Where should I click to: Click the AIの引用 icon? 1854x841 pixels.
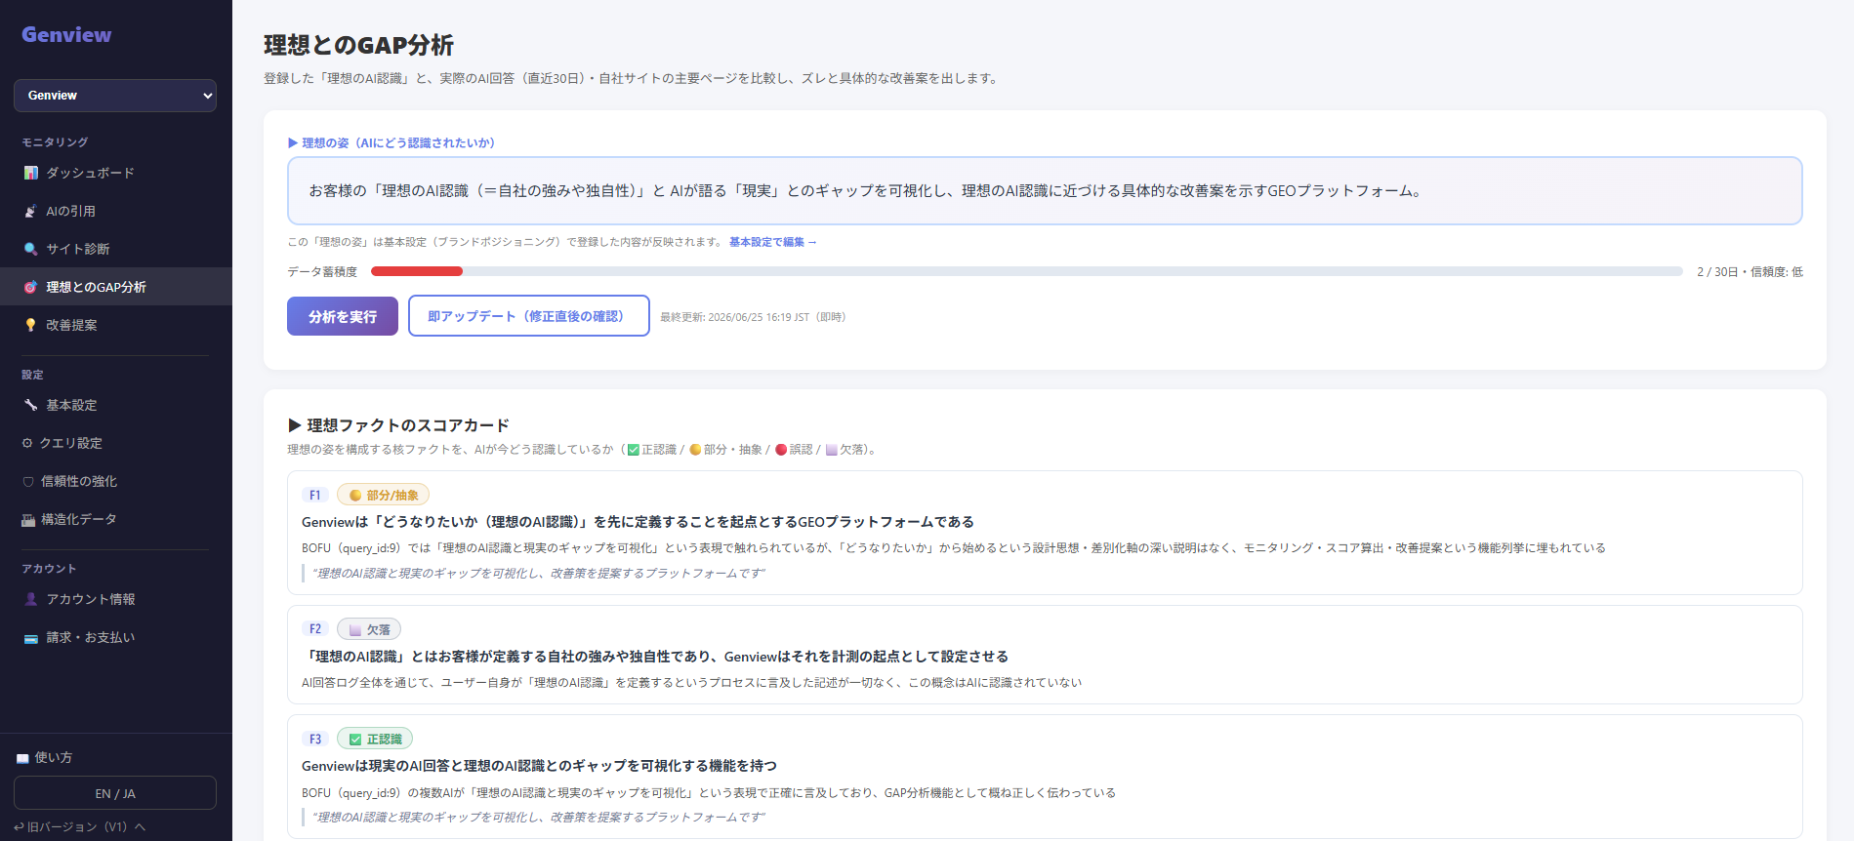pyautogui.click(x=31, y=211)
